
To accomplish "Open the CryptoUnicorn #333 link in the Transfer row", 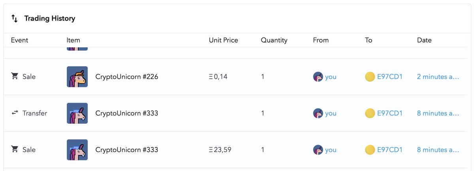I will tap(127, 113).
